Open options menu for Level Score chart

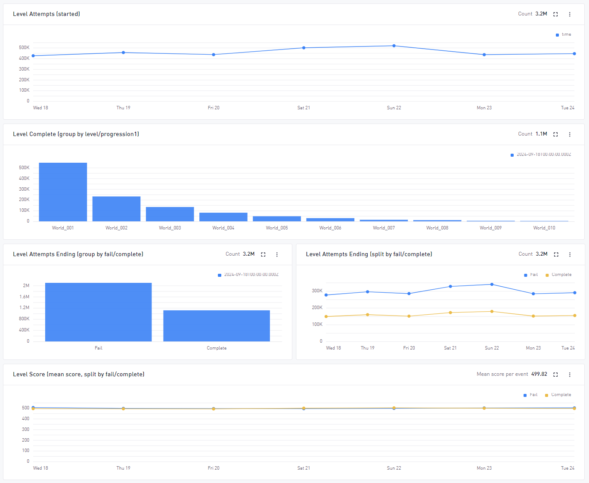[570, 375]
